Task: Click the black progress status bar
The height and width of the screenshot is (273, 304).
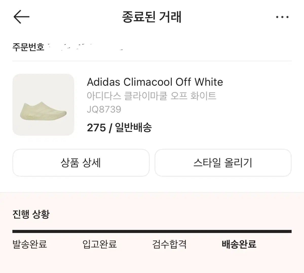Action: (152, 231)
